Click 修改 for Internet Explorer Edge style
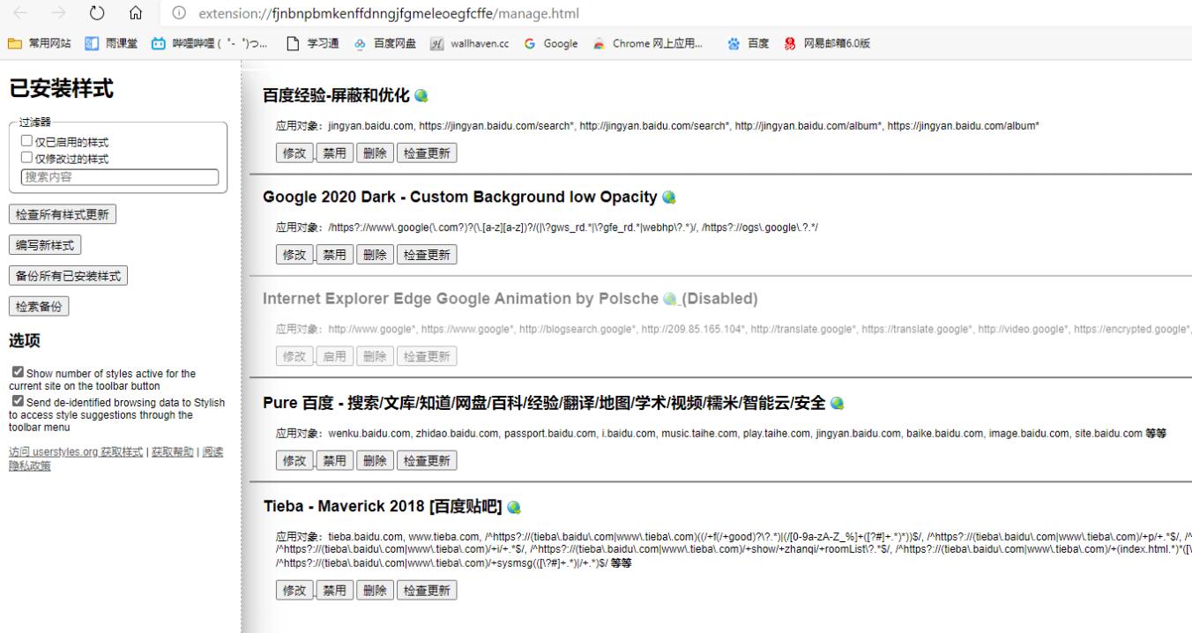1192x633 pixels. tap(294, 356)
